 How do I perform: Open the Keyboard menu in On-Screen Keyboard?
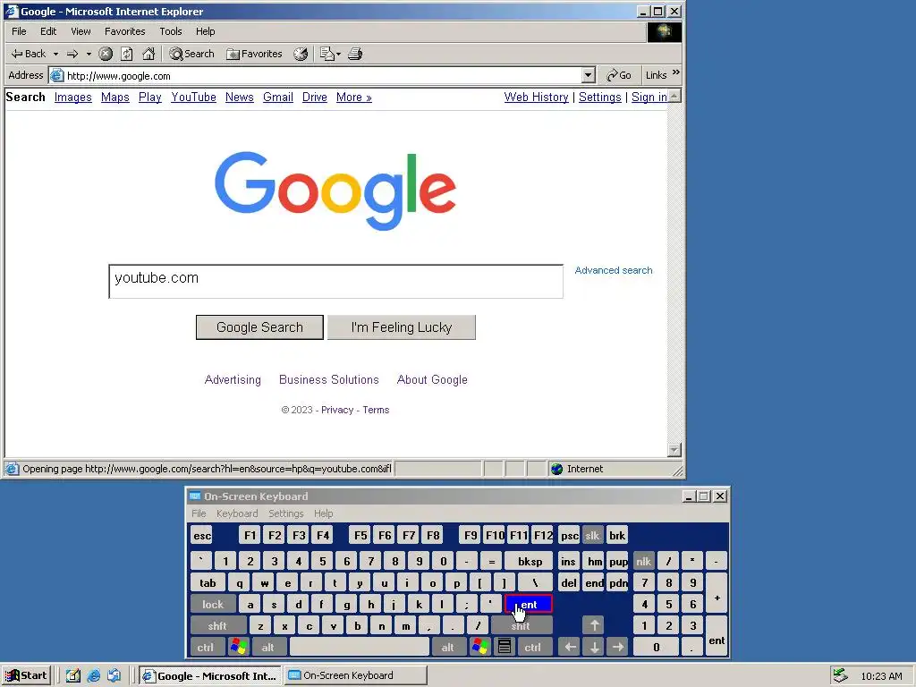(x=236, y=513)
